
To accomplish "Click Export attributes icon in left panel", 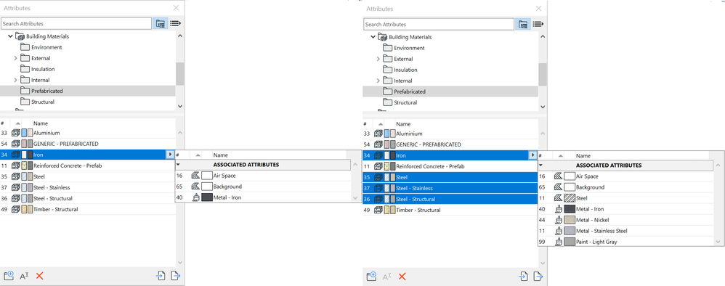I will pyautogui.click(x=176, y=276).
